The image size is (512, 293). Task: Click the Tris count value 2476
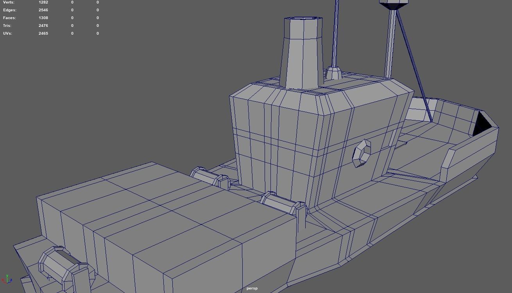tap(43, 26)
